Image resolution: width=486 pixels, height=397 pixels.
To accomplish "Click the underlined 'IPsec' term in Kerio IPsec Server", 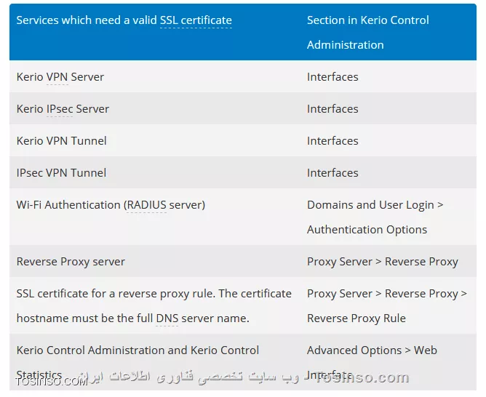I will coord(60,109).
